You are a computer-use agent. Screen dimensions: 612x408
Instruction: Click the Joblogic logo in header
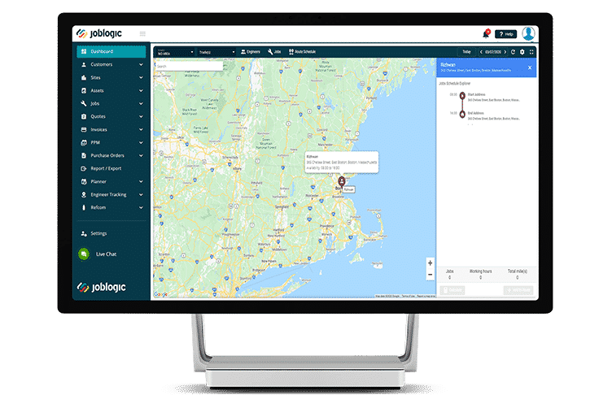(99, 33)
